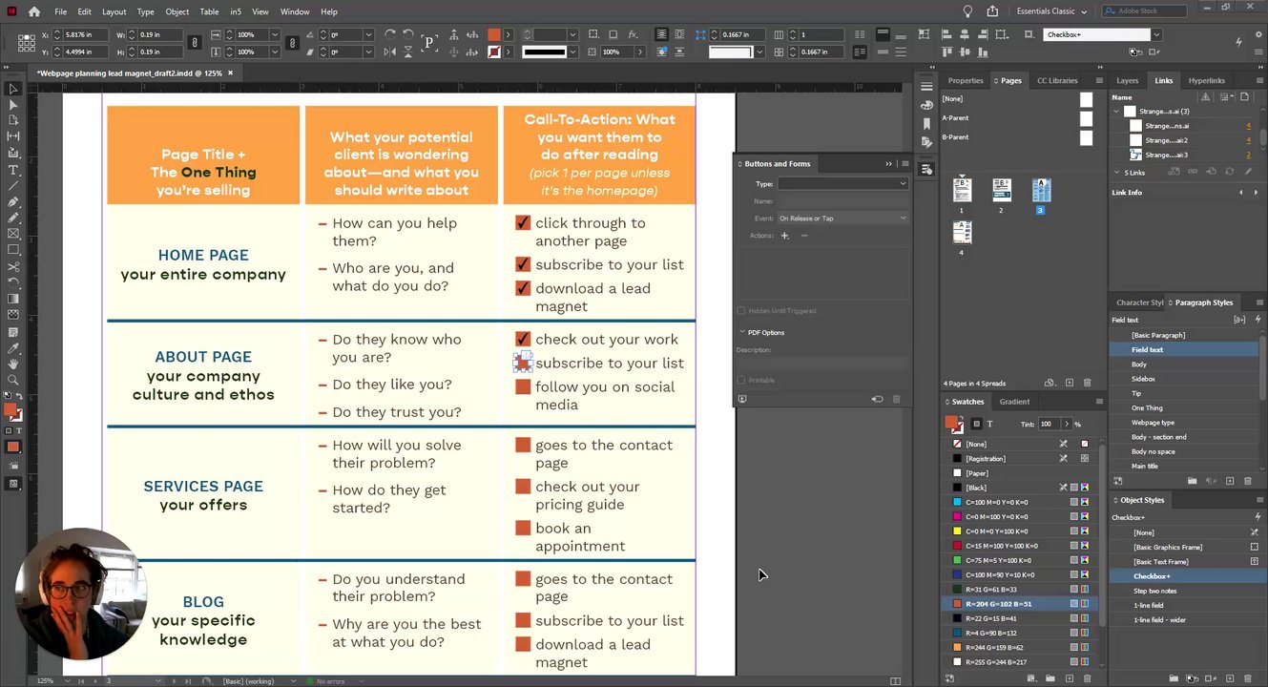
Task: Collapse the PDF Options section
Action: click(x=742, y=333)
